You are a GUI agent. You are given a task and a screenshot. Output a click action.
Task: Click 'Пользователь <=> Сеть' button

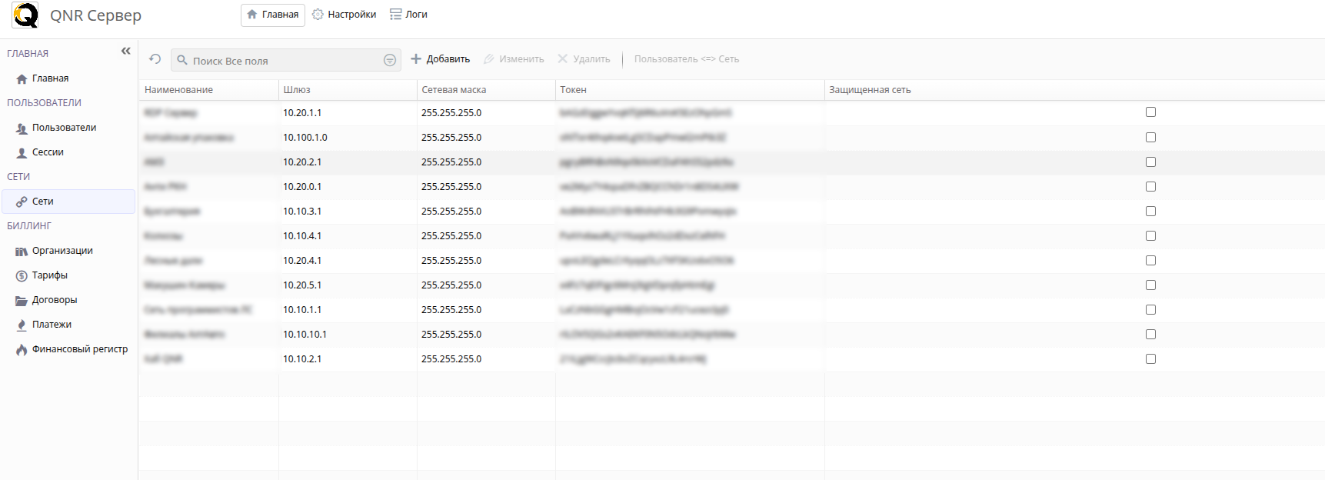687,59
